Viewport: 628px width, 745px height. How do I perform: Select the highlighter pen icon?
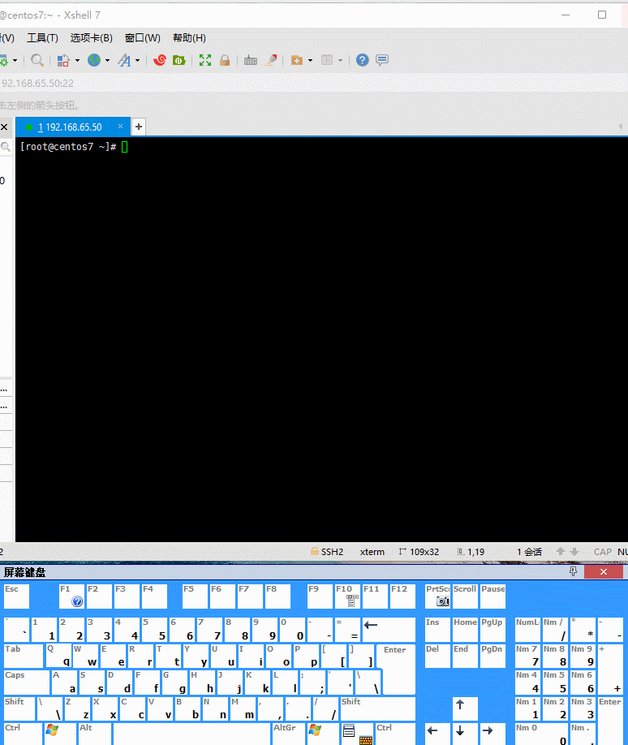point(270,60)
